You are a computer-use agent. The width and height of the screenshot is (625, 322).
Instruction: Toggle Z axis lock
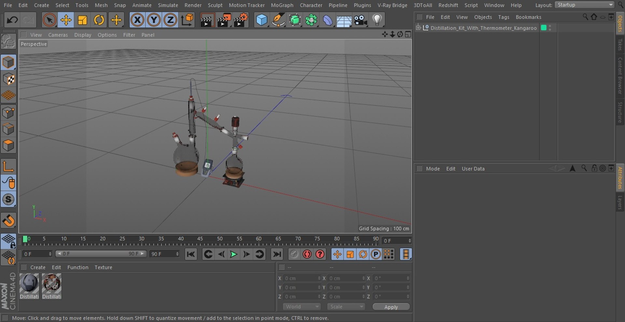170,20
